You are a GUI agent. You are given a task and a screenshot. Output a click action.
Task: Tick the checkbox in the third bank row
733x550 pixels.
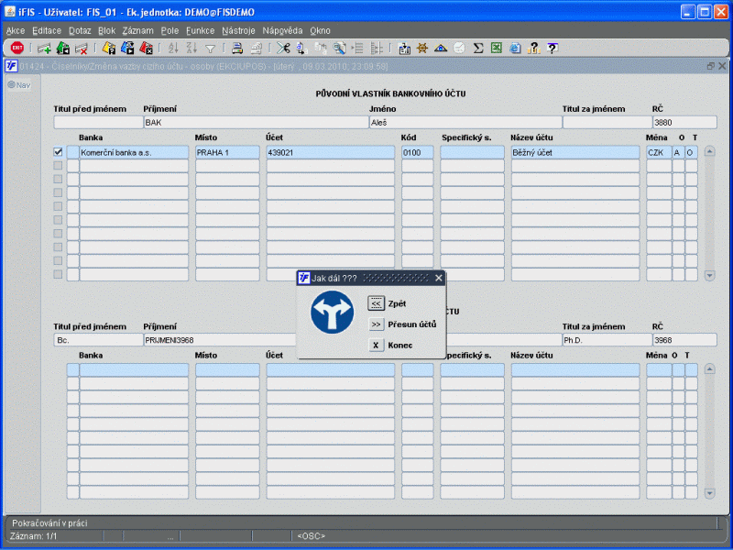58,180
